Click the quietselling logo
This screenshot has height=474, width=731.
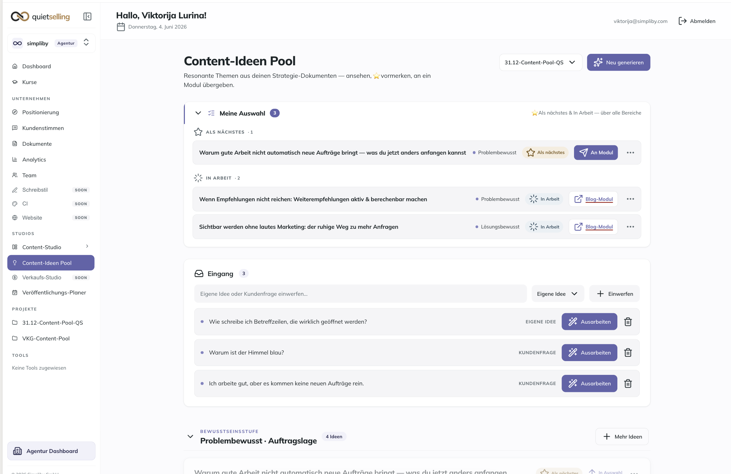coord(40,16)
